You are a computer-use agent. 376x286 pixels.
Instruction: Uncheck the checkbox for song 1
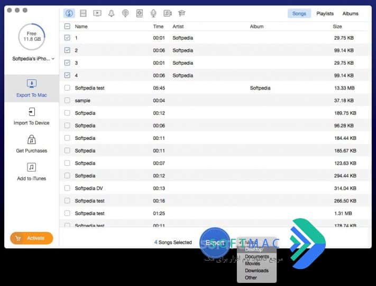(x=67, y=38)
